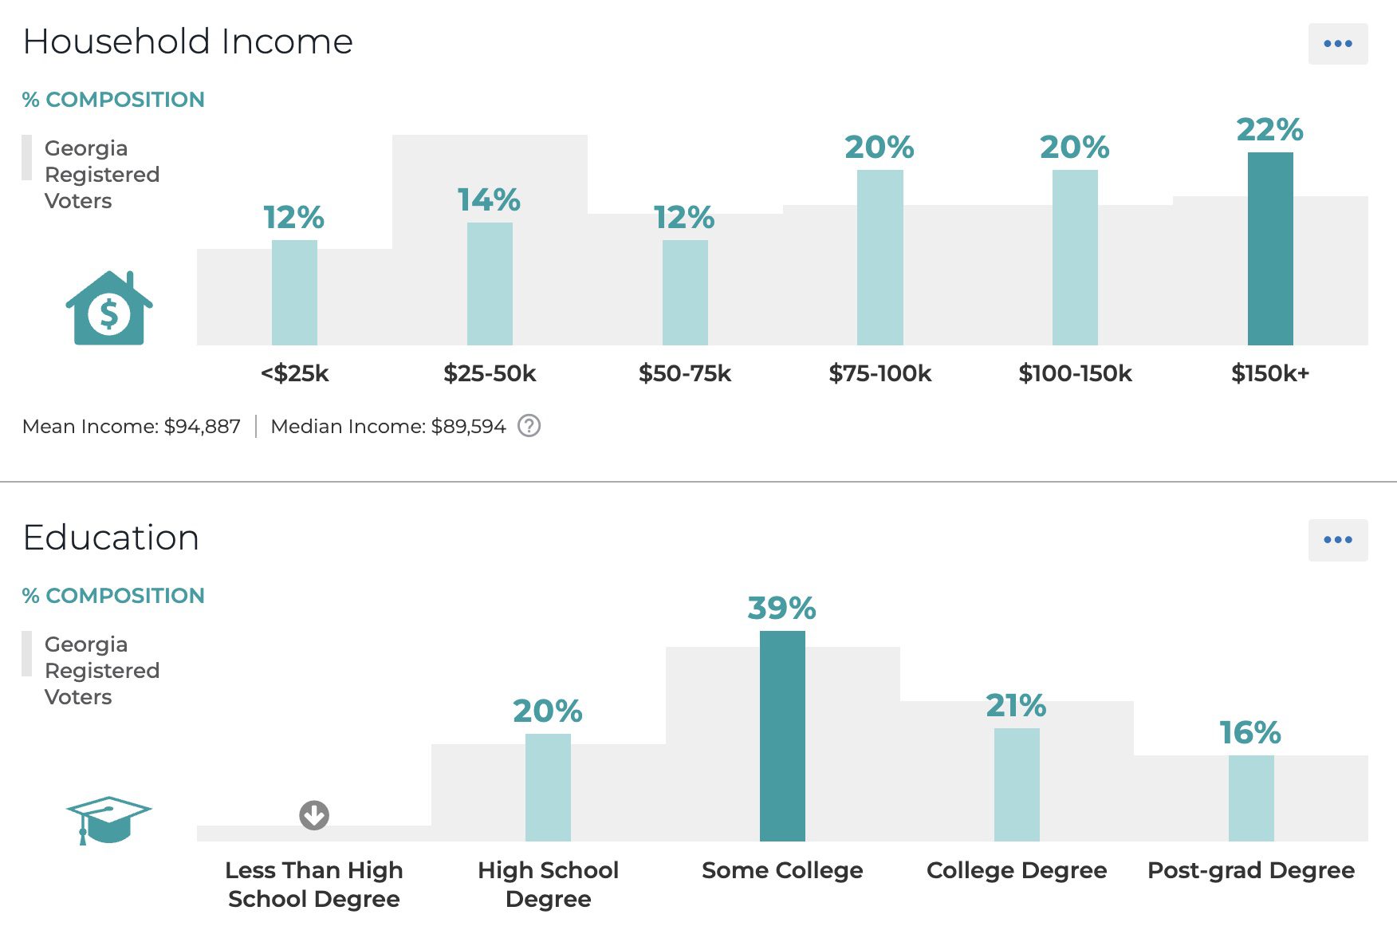The image size is (1397, 938).
Task: Open the Household Income options menu
Action: tap(1338, 44)
